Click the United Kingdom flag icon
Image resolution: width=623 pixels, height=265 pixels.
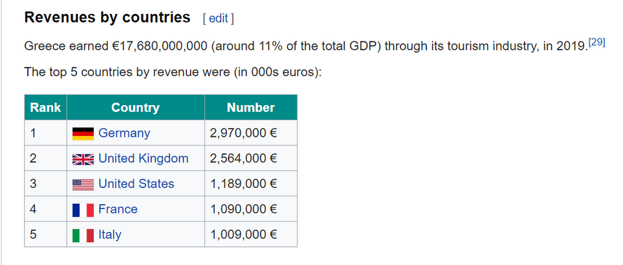[83, 159]
